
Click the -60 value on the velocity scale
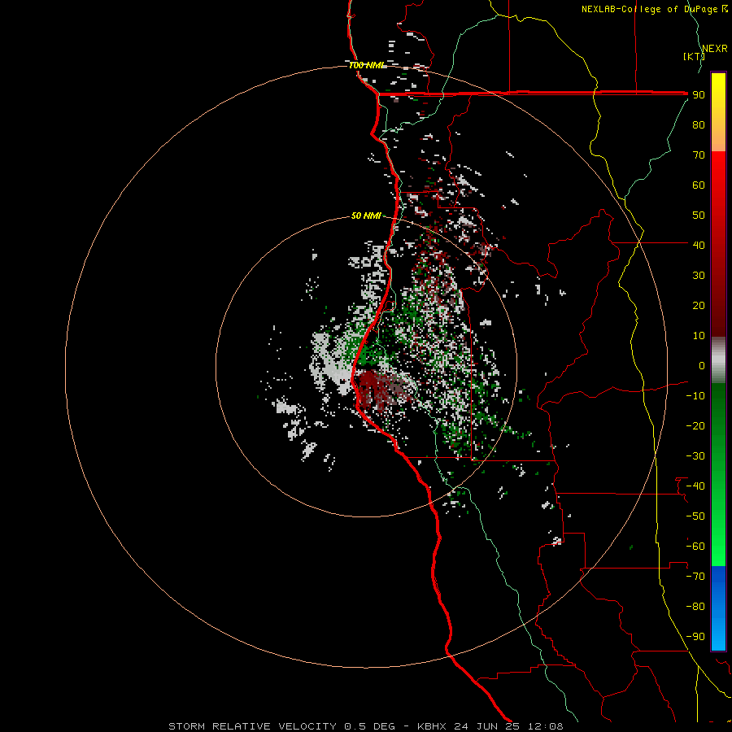(695, 547)
